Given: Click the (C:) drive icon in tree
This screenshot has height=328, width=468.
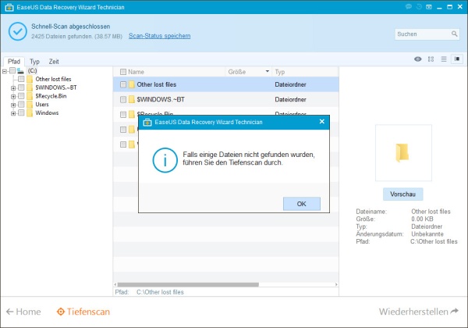Looking at the screenshot, I should tap(20, 71).
